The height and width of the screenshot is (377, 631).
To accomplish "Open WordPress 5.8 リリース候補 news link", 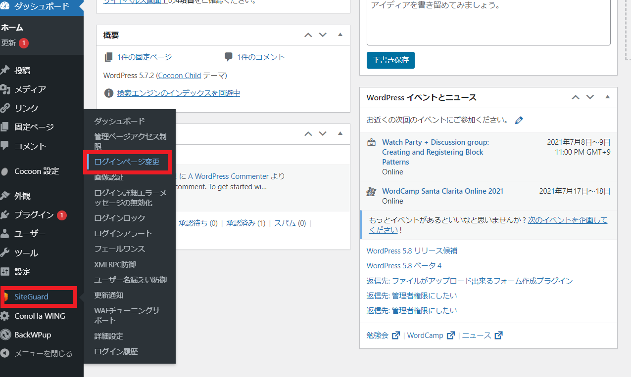I will click(x=412, y=251).
